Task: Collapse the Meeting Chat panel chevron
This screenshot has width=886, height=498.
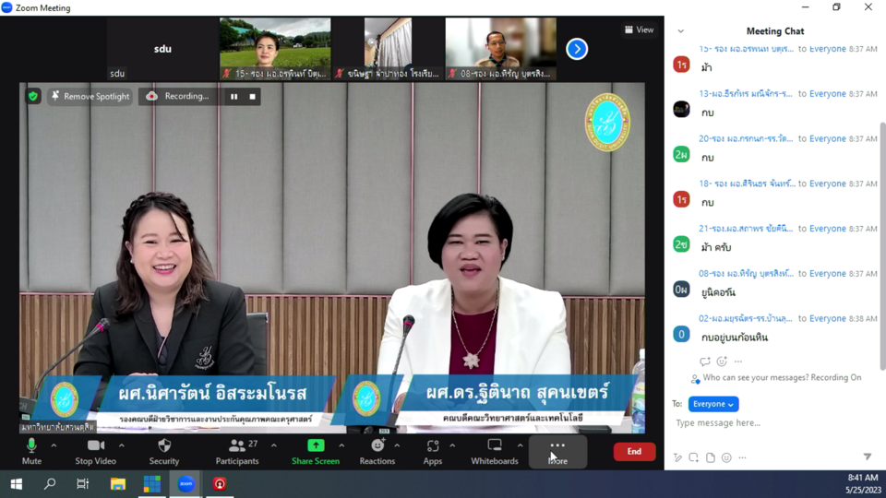Action: click(x=681, y=31)
